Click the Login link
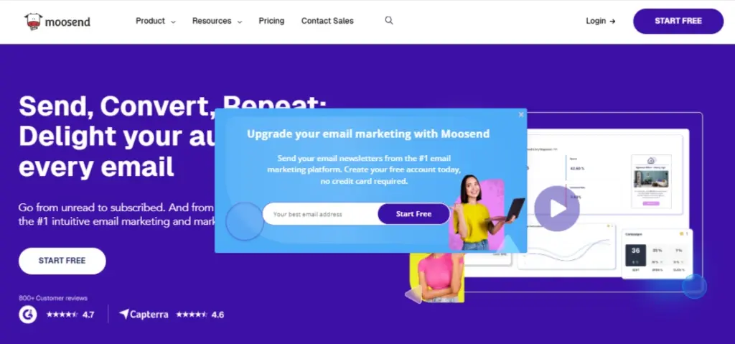The width and height of the screenshot is (735, 344). click(596, 21)
